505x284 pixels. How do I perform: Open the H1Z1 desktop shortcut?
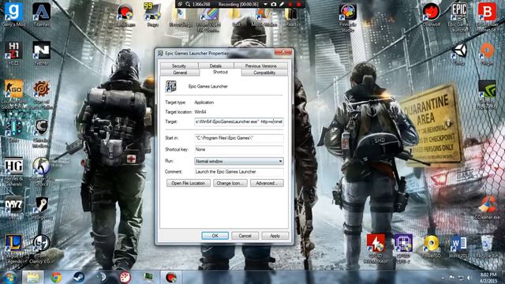pos(13,53)
